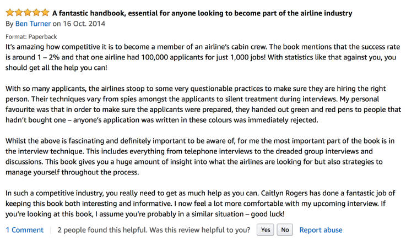Click paragraph starting 'Whilst the above is fascinating'
The image size is (417, 247).
pyautogui.click(x=200, y=156)
